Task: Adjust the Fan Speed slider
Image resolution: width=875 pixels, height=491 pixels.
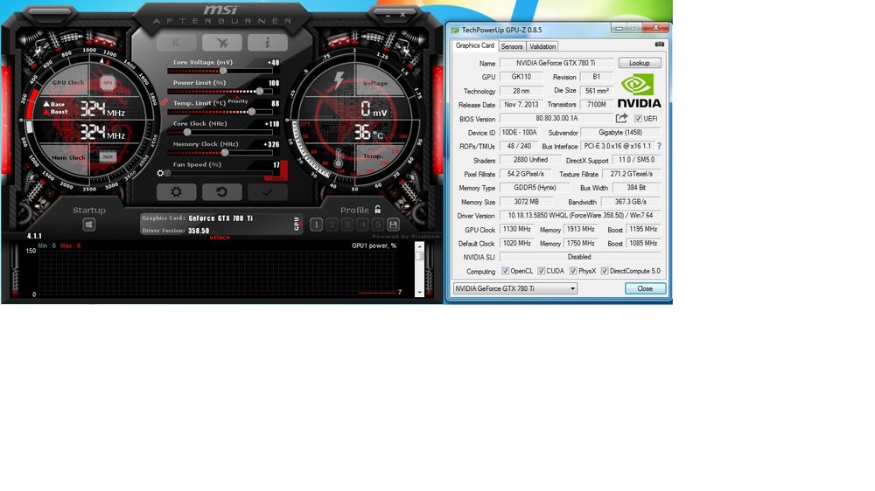Action: click(x=220, y=173)
